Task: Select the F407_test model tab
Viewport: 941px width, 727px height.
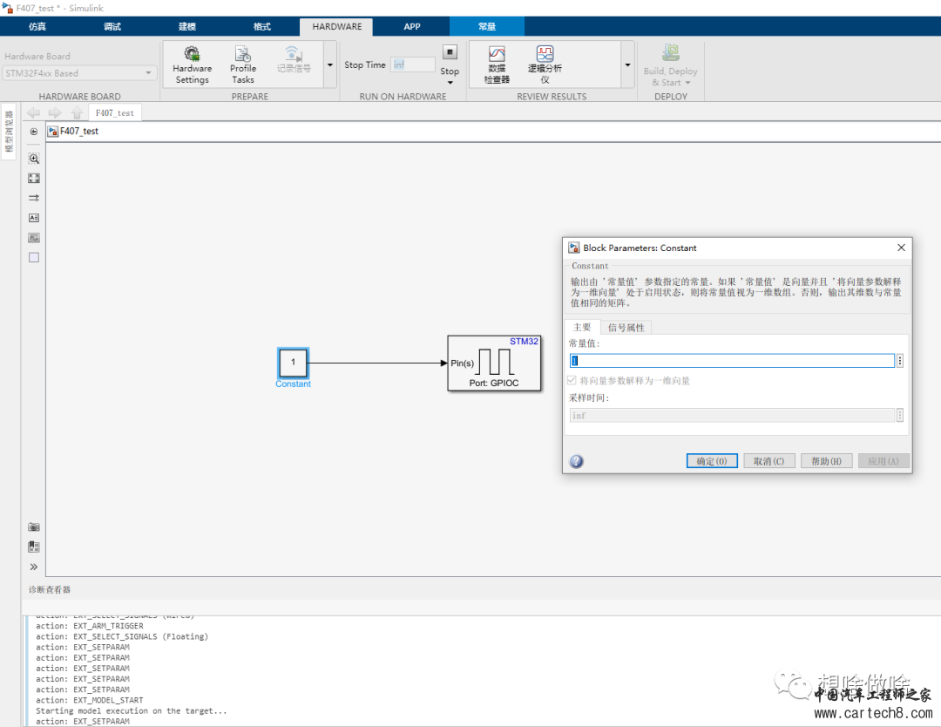Action: click(115, 112)
